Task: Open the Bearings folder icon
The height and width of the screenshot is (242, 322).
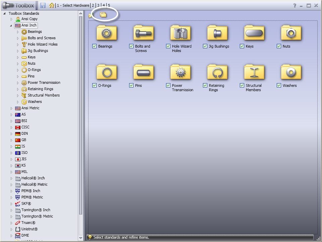Action: 107,33
